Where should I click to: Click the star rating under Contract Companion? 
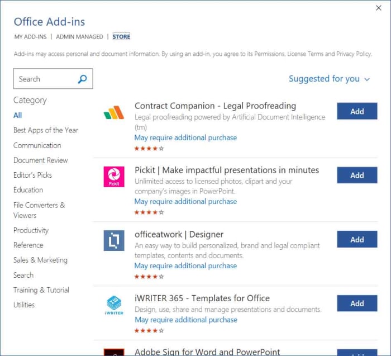pos(149,149)
